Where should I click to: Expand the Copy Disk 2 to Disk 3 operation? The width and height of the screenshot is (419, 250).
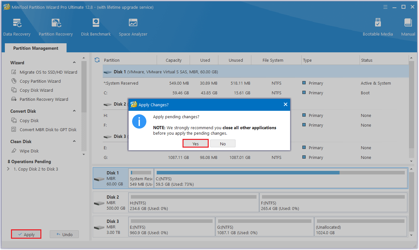pyautogui.click(x=8, y=169)
